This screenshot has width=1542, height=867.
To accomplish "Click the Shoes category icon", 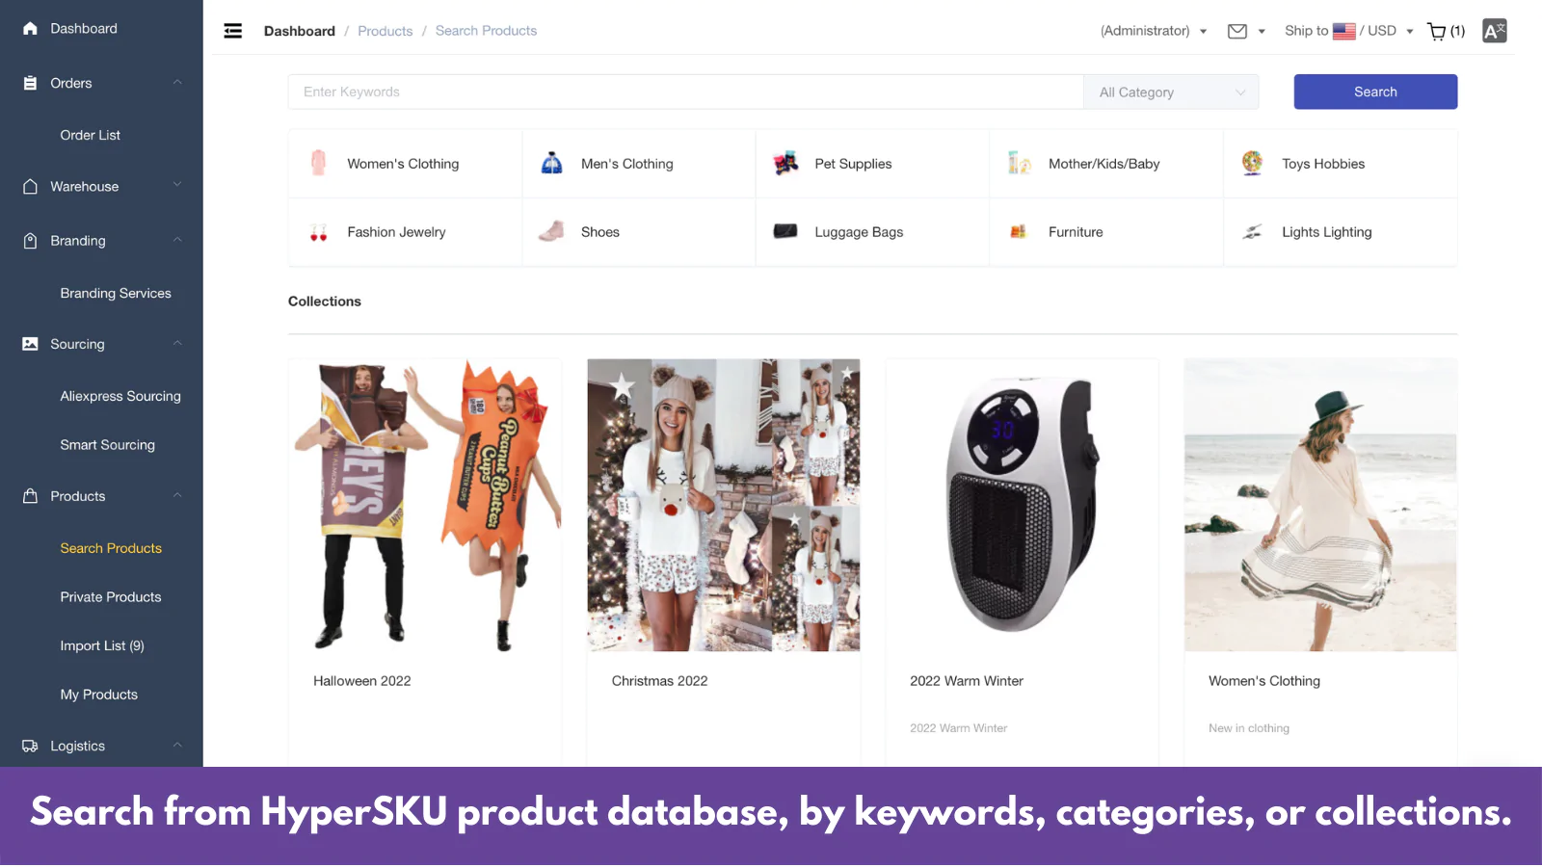I will [x=551, y=231].
